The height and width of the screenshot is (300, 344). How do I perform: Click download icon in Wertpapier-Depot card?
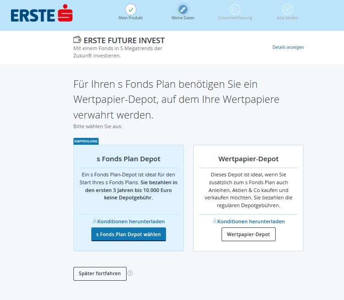(x=215, y=221)
